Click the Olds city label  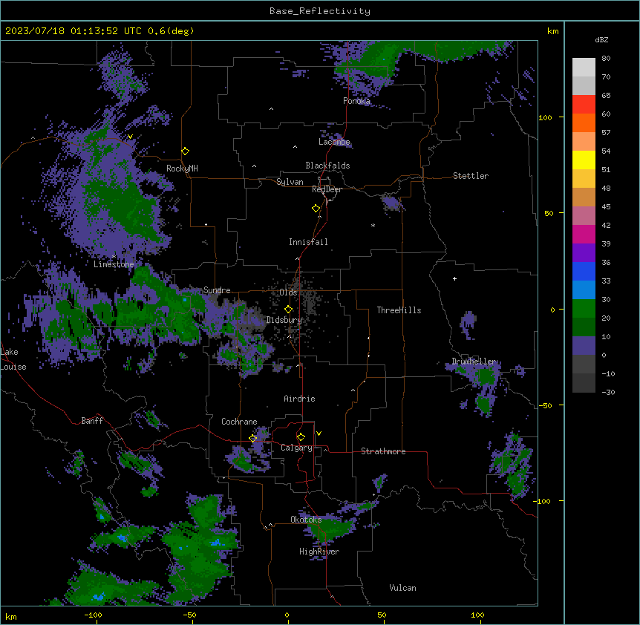[x=288, y=292]
